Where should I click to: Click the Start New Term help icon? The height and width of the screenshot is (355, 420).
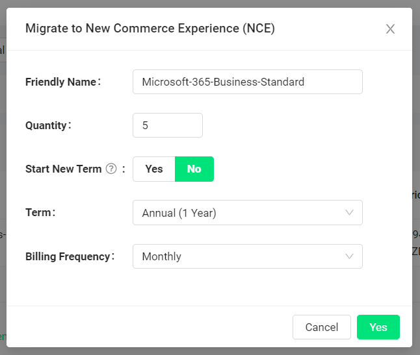coord(111,169)
